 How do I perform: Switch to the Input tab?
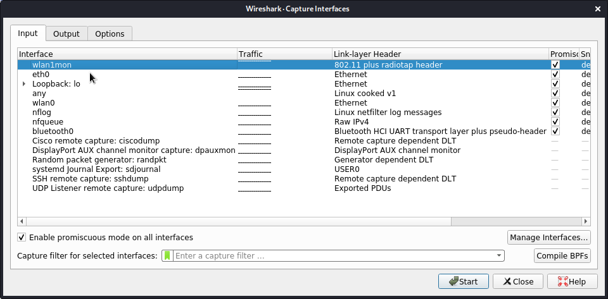(x=28, y=34)
